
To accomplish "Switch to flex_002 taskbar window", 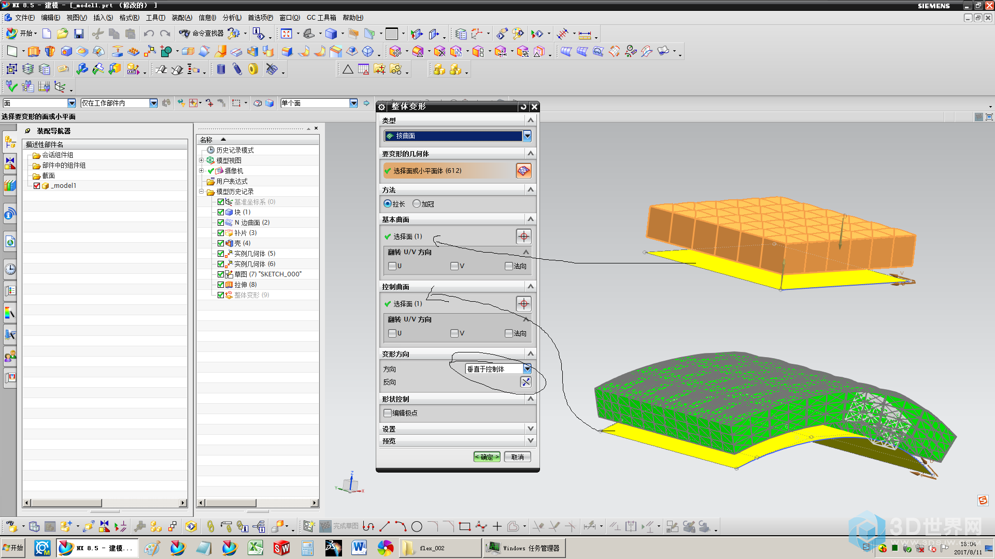I will tap(440, 548).
